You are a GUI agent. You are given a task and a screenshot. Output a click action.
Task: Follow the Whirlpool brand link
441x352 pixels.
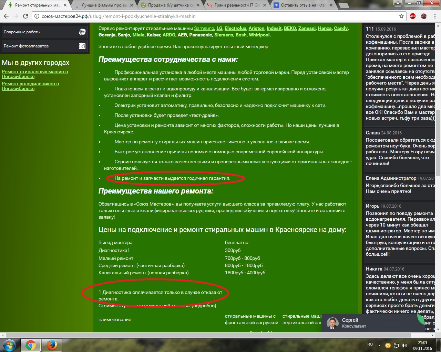259,35
